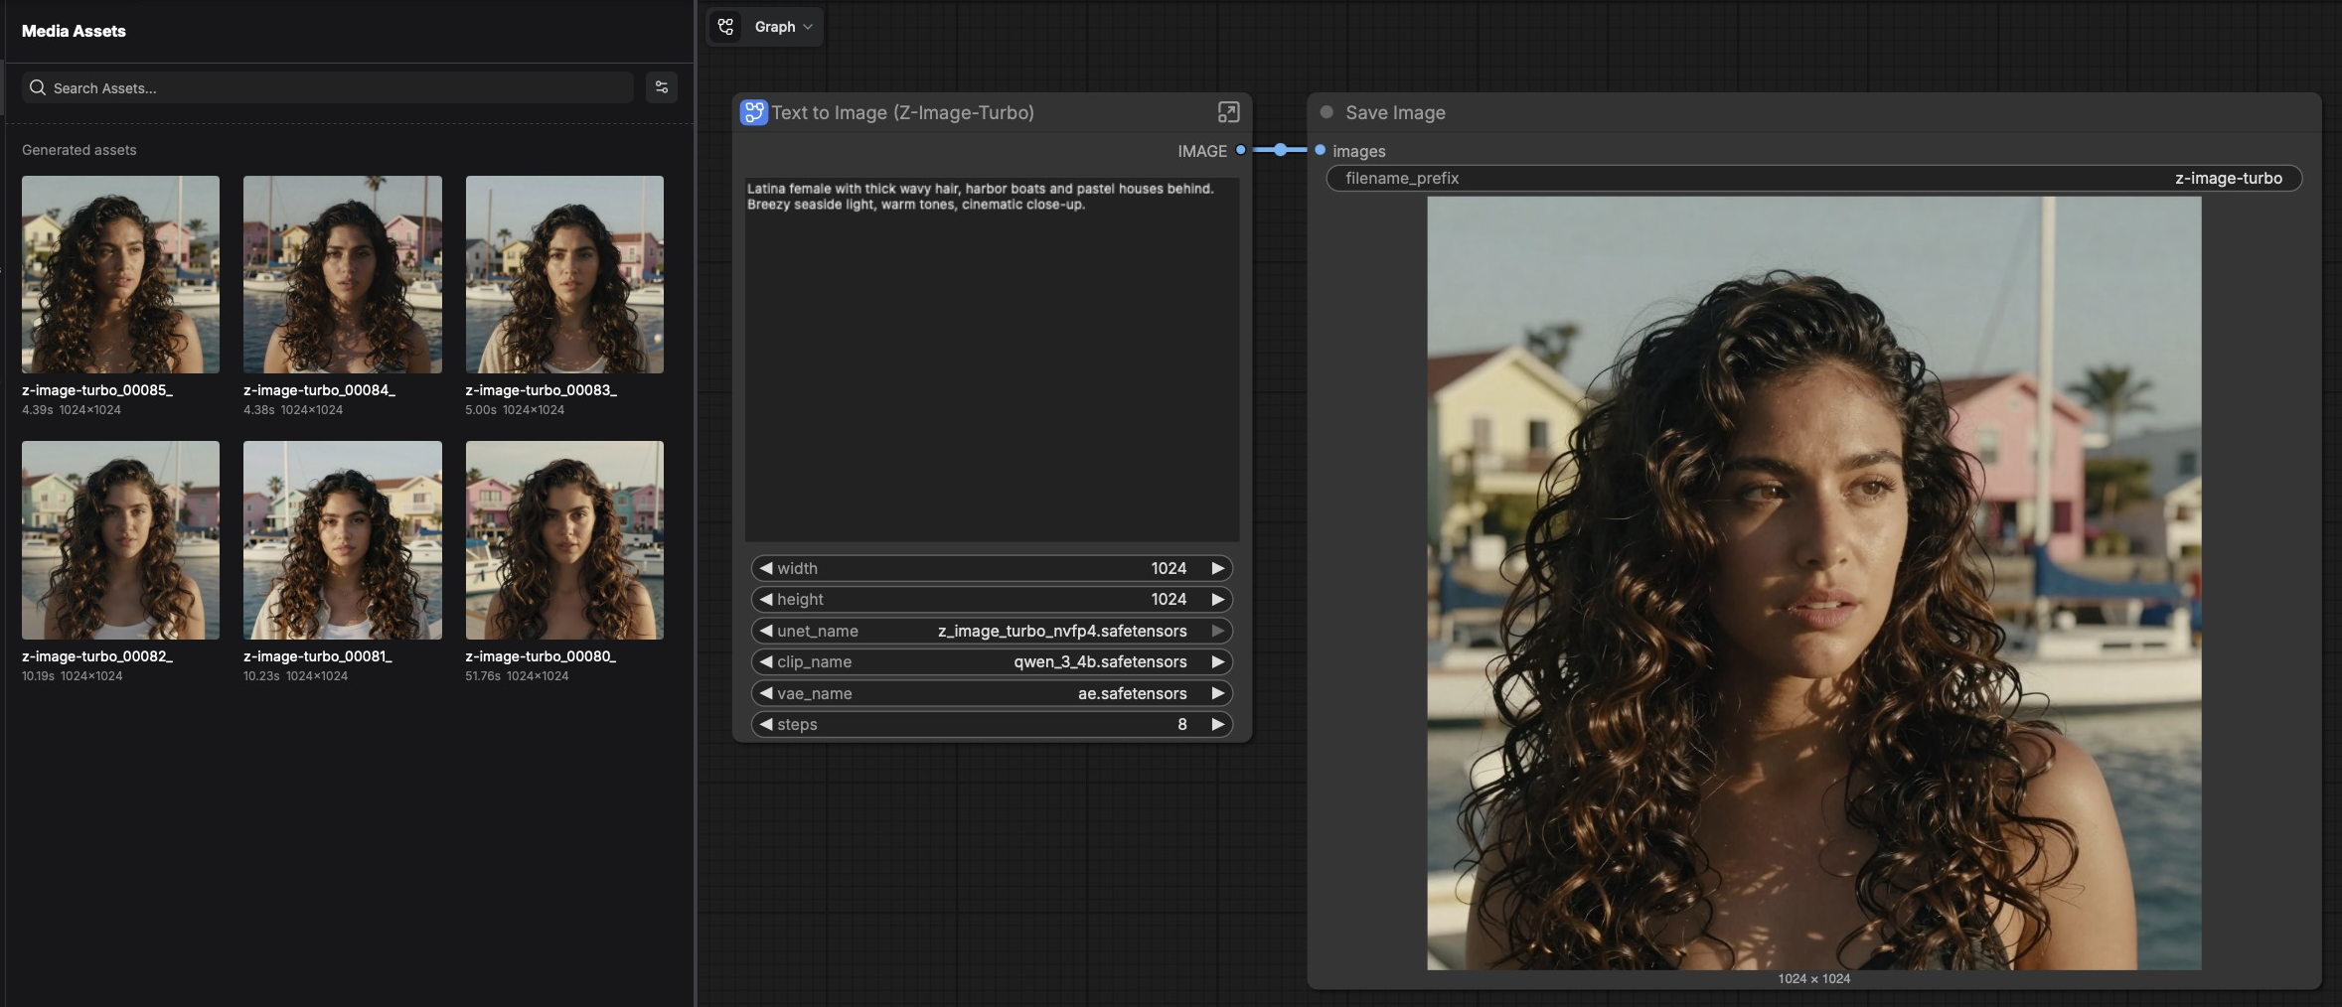2342x1007 pixels.
Task: Open the z-image-turbo_00080_ asset thumbnail
Action: (x=564, y=540)
